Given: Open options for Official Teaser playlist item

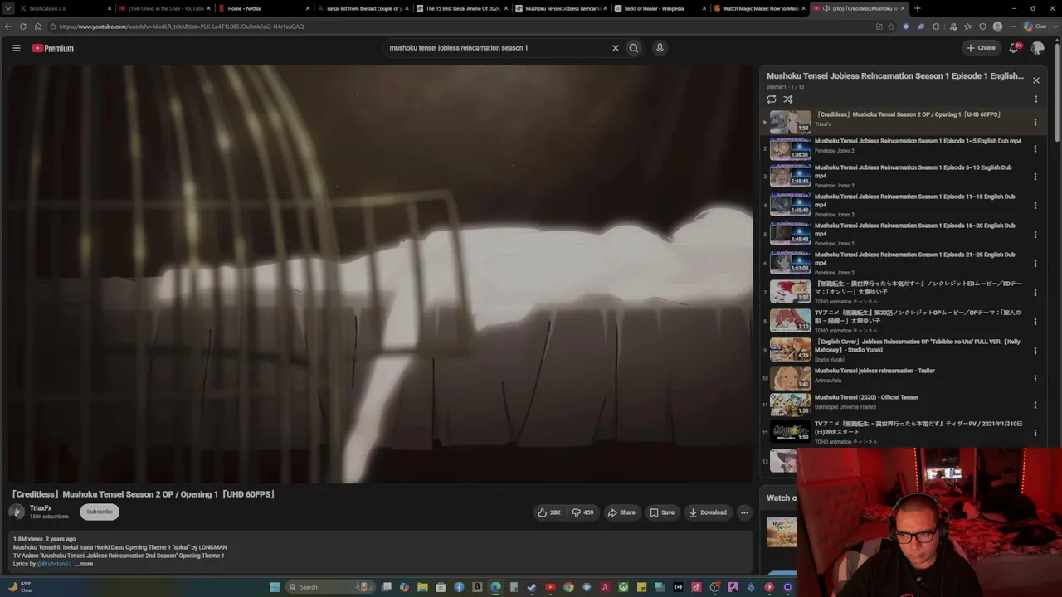Looking at the screenshot, I should point(1035,405).
